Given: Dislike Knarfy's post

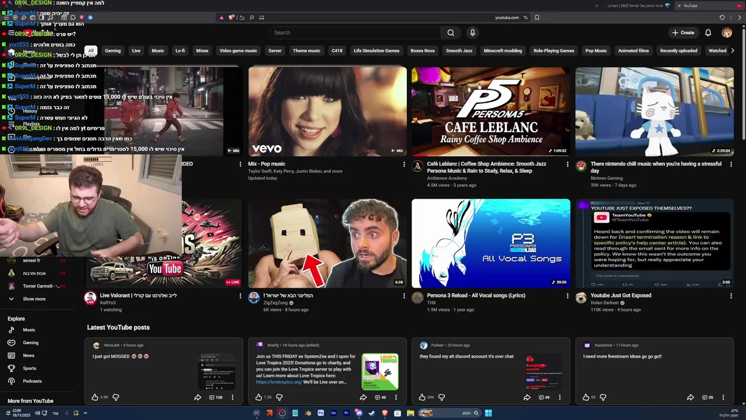Looking at the screenshot, I should click(x=279, y=397).
